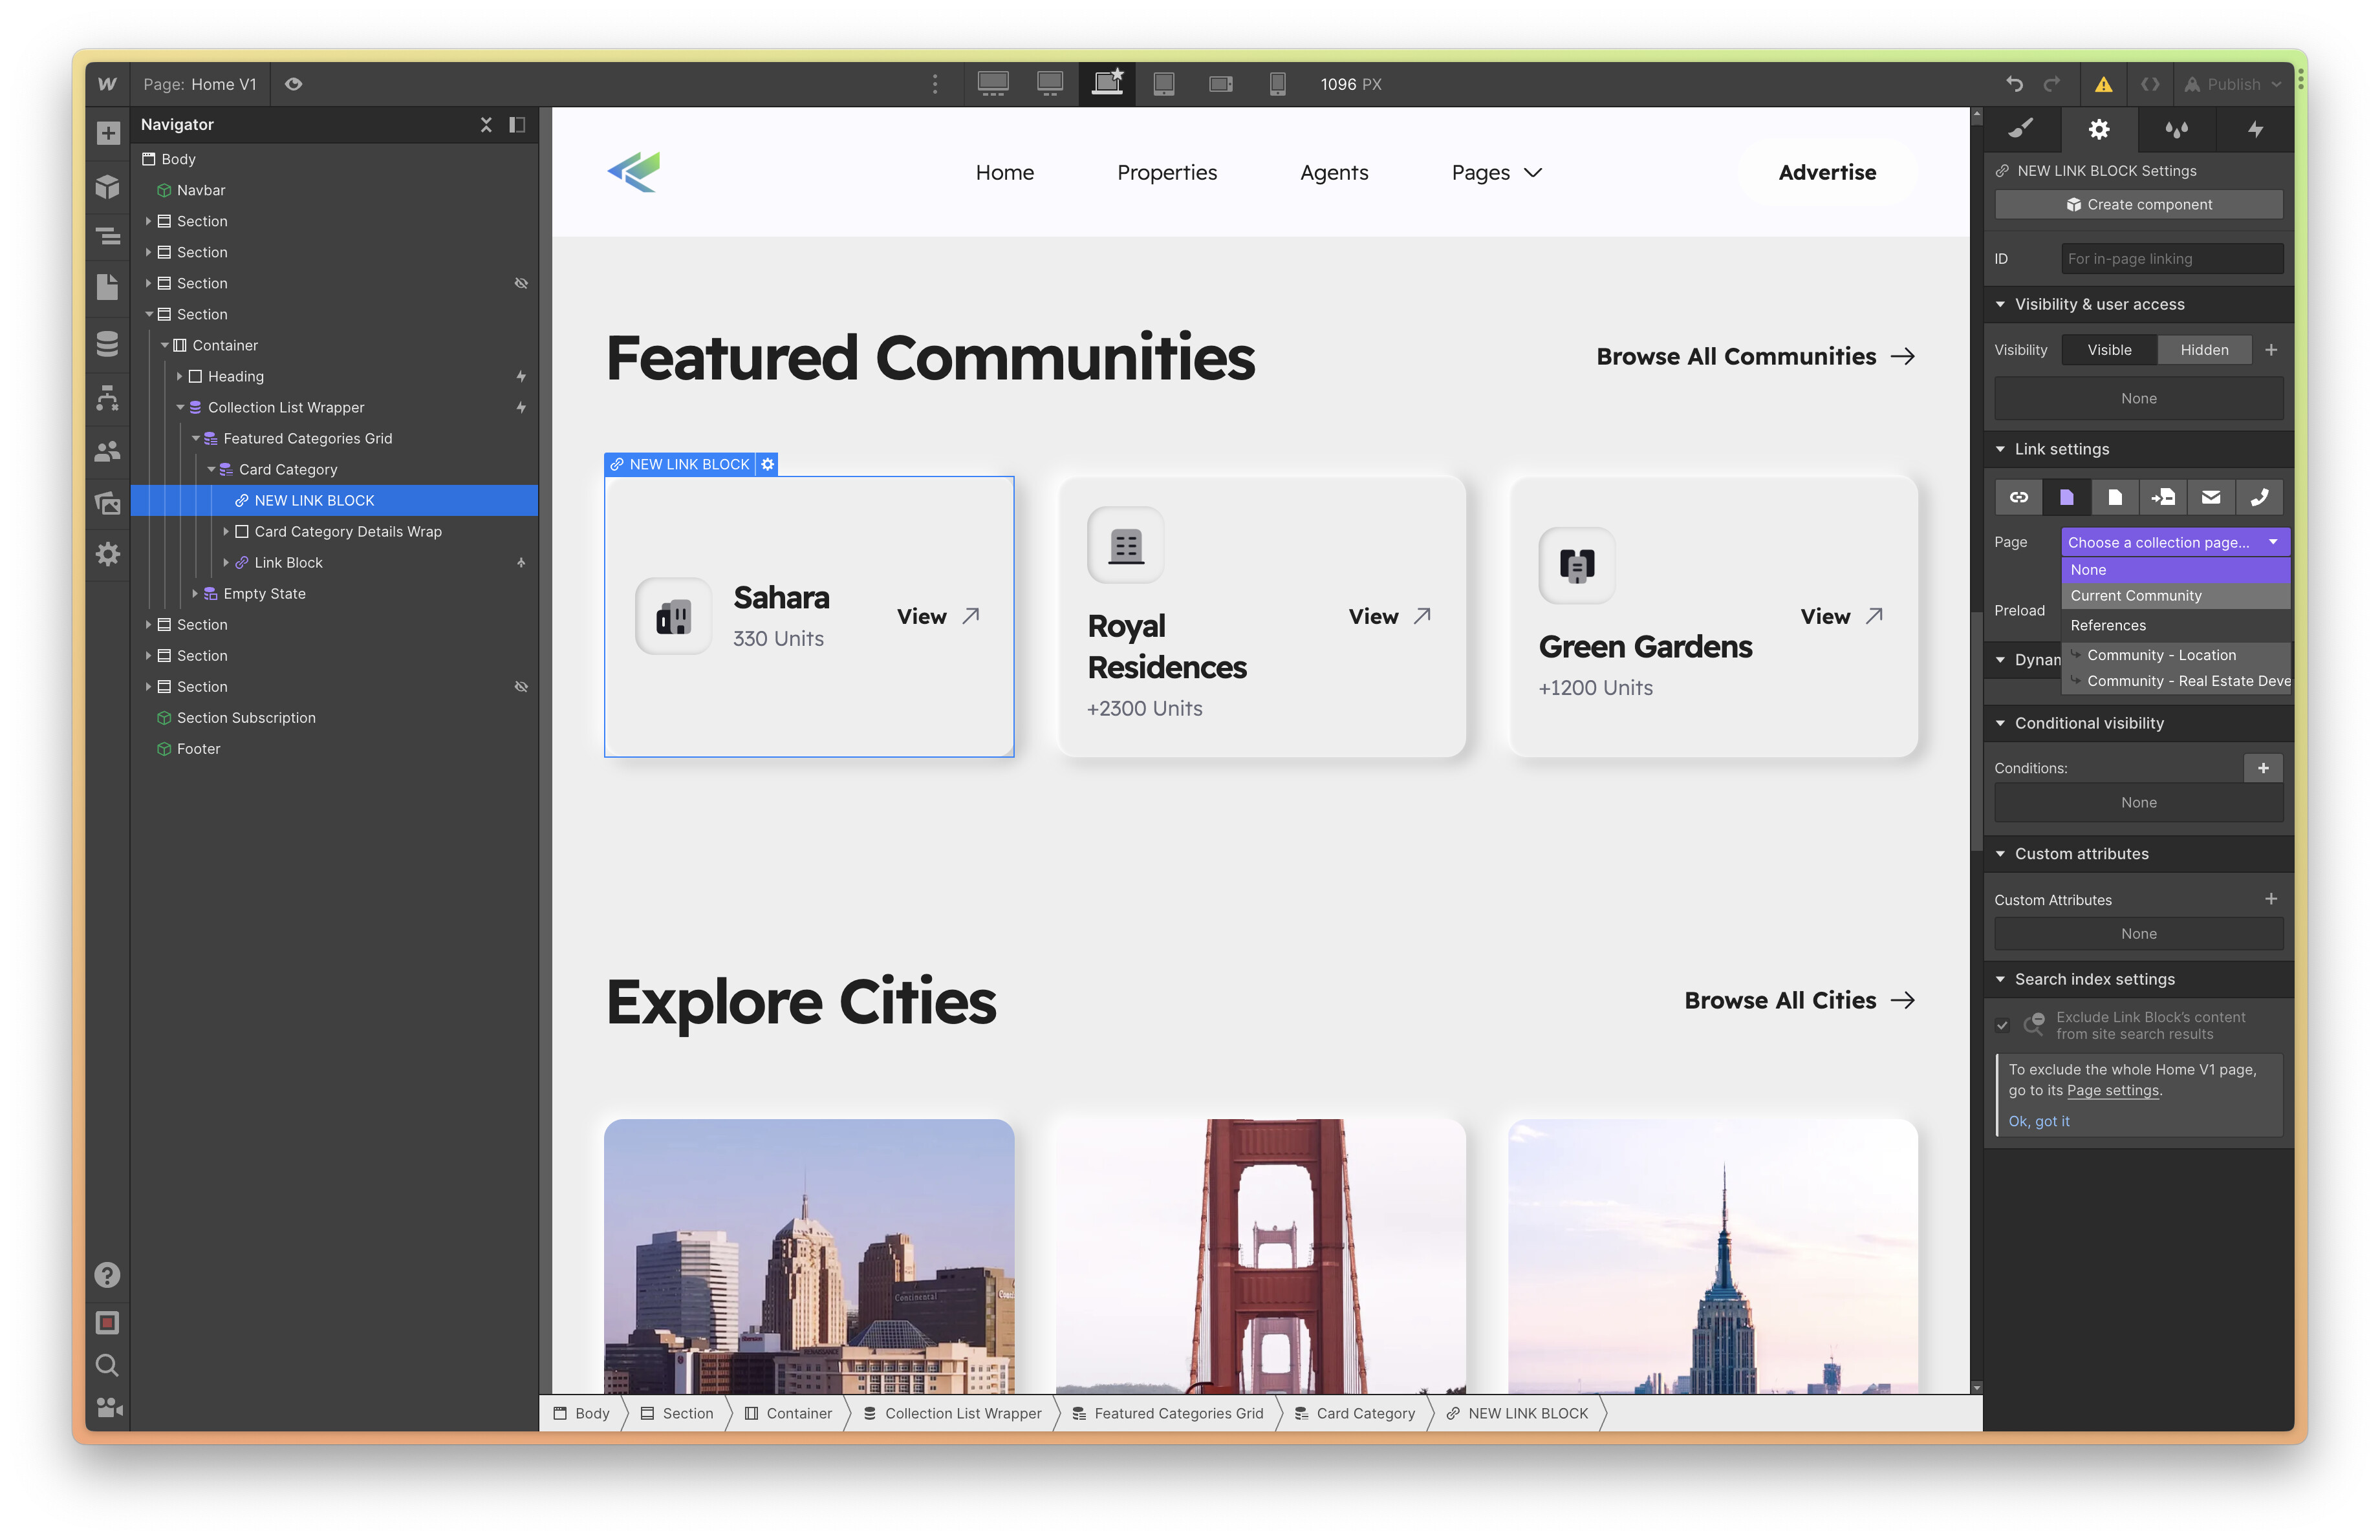Open the Add Elements panel

(x=108, y=133)
